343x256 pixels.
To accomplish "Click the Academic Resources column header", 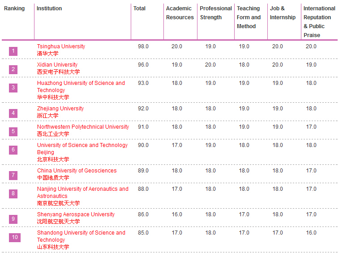I will click(180, 13).
